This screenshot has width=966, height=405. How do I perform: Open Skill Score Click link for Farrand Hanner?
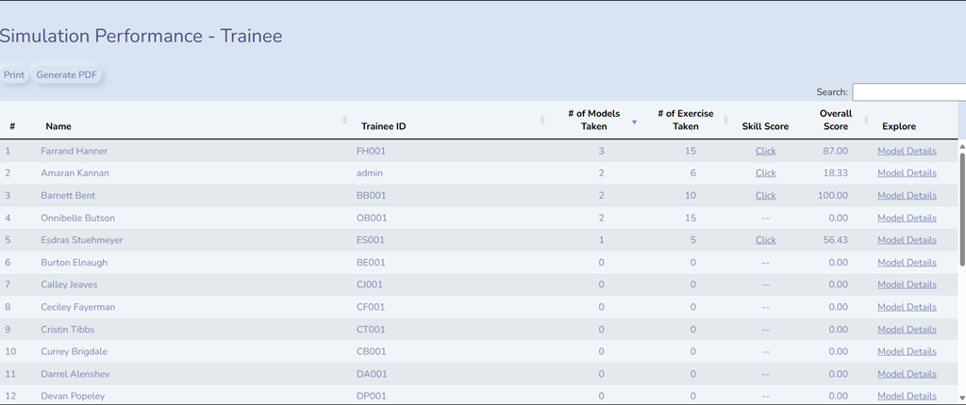click(766, 151)
